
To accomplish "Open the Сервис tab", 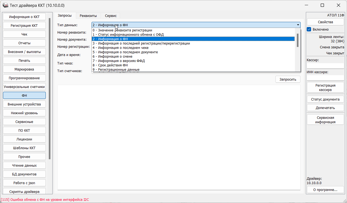I will tap(111, 16).
